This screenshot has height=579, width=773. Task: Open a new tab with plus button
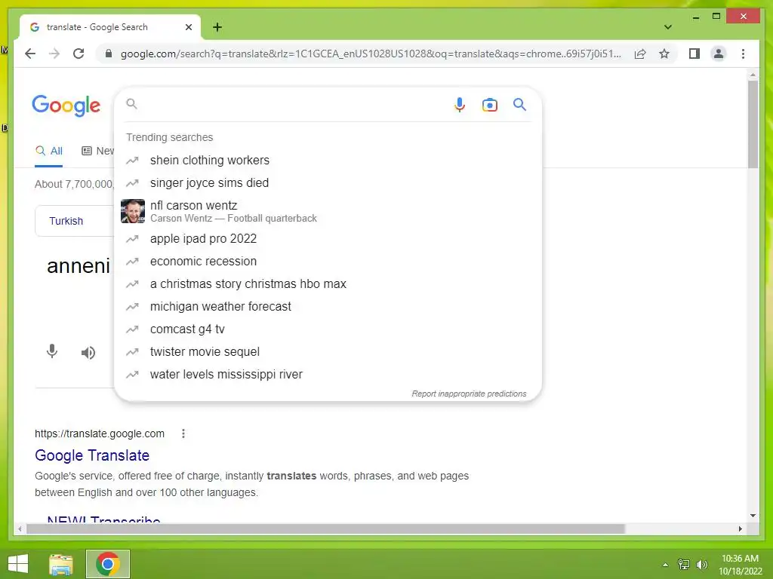coord(217,27)
